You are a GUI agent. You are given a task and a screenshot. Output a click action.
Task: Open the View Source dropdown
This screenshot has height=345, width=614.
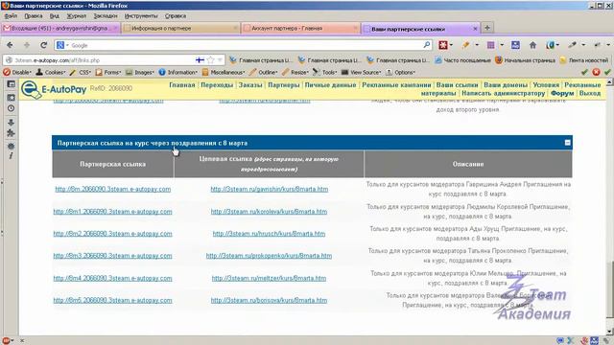pyautogui.click(x=361, y=73)
